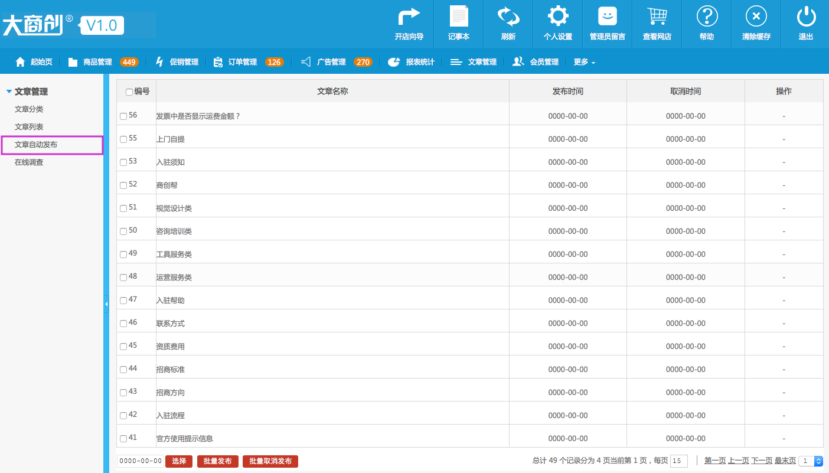
Task: Click the records-per-page input field
Action: (678, 461)
